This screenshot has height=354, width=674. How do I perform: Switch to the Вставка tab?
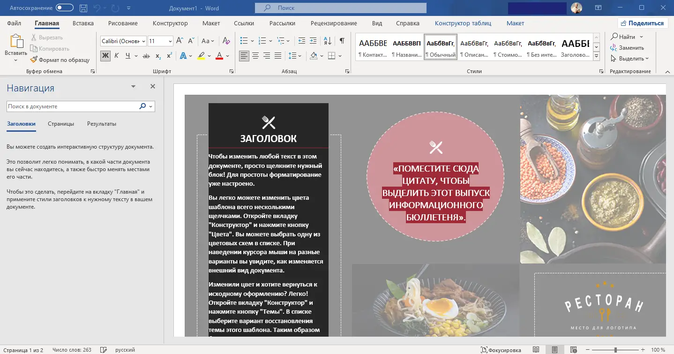coord(83,23)
